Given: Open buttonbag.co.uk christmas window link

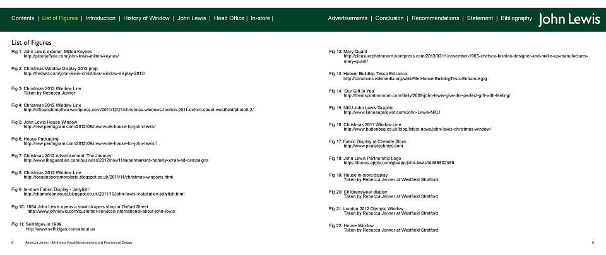Looking at the screenshot, I should coord(417,129).
